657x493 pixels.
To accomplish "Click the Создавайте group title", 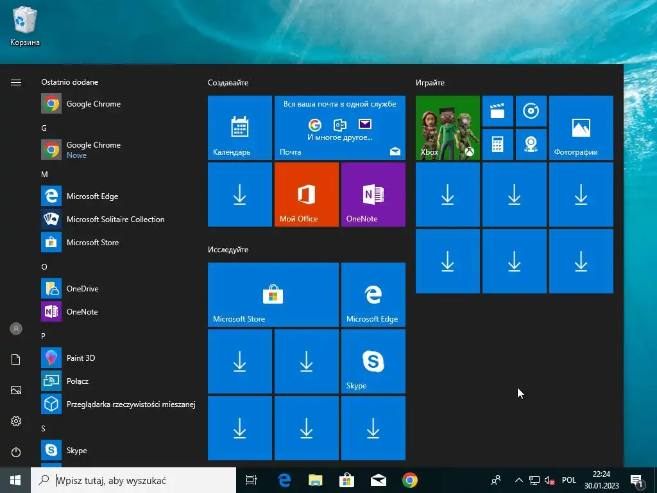I will [228, 83].
